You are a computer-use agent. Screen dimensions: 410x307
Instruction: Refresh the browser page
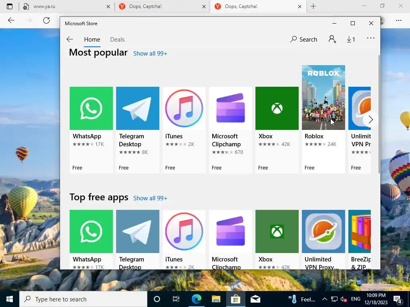[x=46, y=20]
